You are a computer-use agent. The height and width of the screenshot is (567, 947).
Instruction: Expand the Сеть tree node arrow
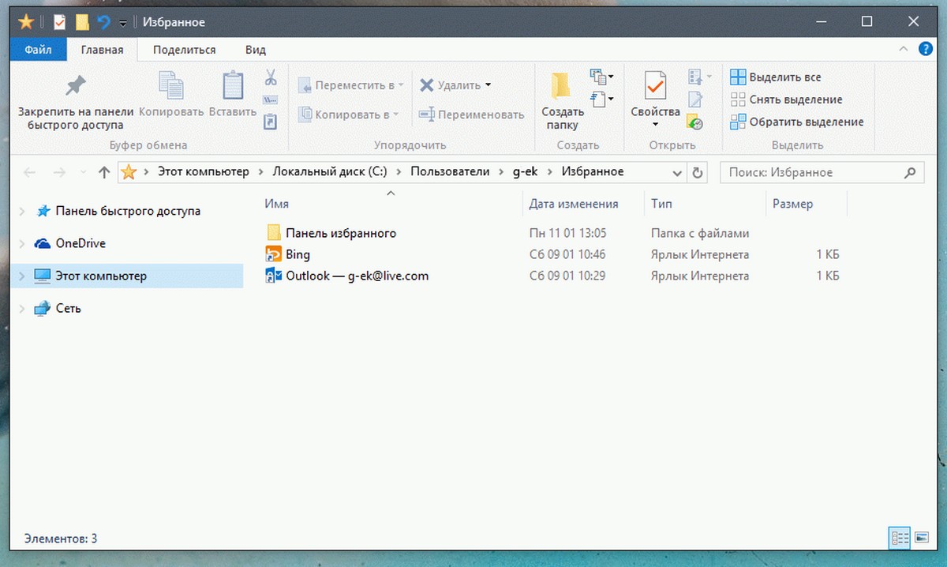[23, 309]
